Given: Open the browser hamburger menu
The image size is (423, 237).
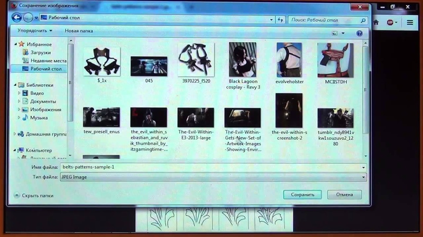Looking at the screenshot, I should point(410,23).
